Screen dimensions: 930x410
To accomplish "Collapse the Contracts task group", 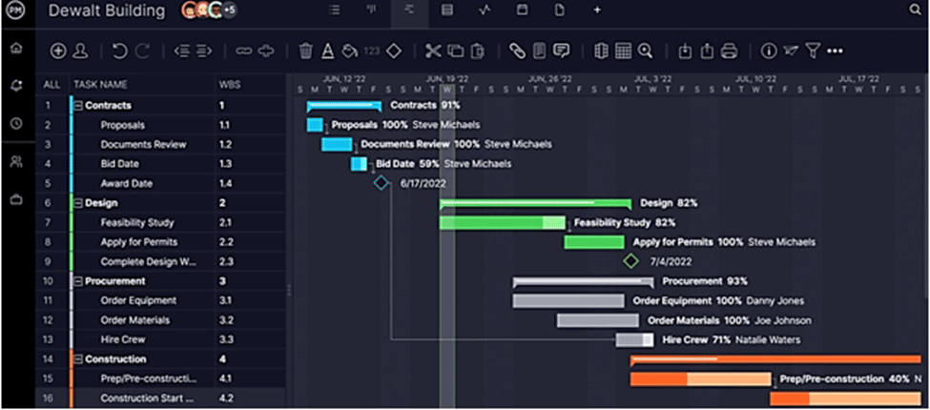I will click(78, 106).
